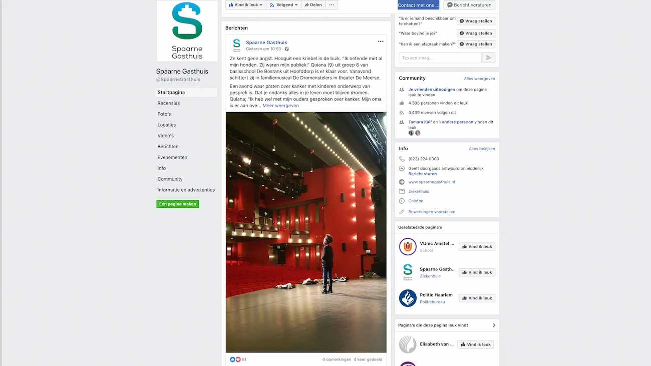Viewport: 651px width, 366px height.
Task: Open the www.spaarnegasthuis.nl website link
Action: point(432,182)
